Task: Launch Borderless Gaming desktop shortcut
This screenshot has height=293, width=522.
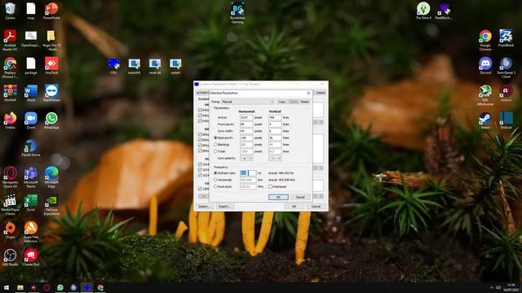Action: [237, 13]
